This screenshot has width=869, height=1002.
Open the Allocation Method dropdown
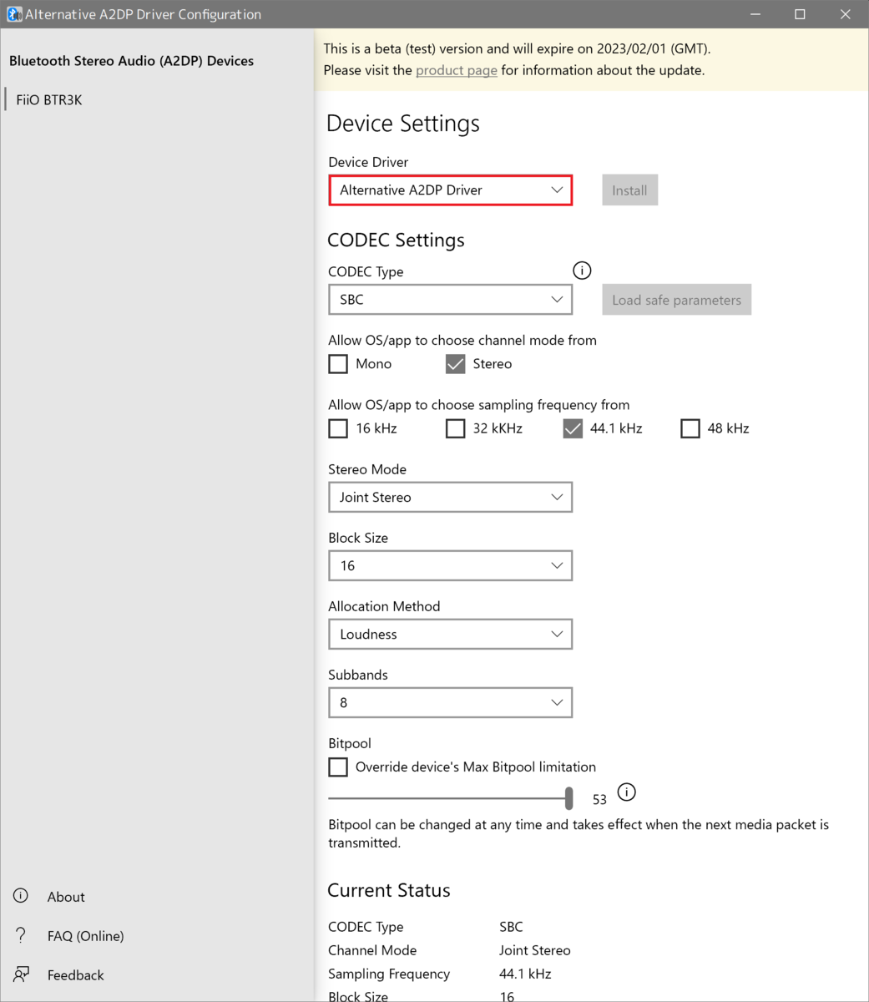[x=450, y=634]
